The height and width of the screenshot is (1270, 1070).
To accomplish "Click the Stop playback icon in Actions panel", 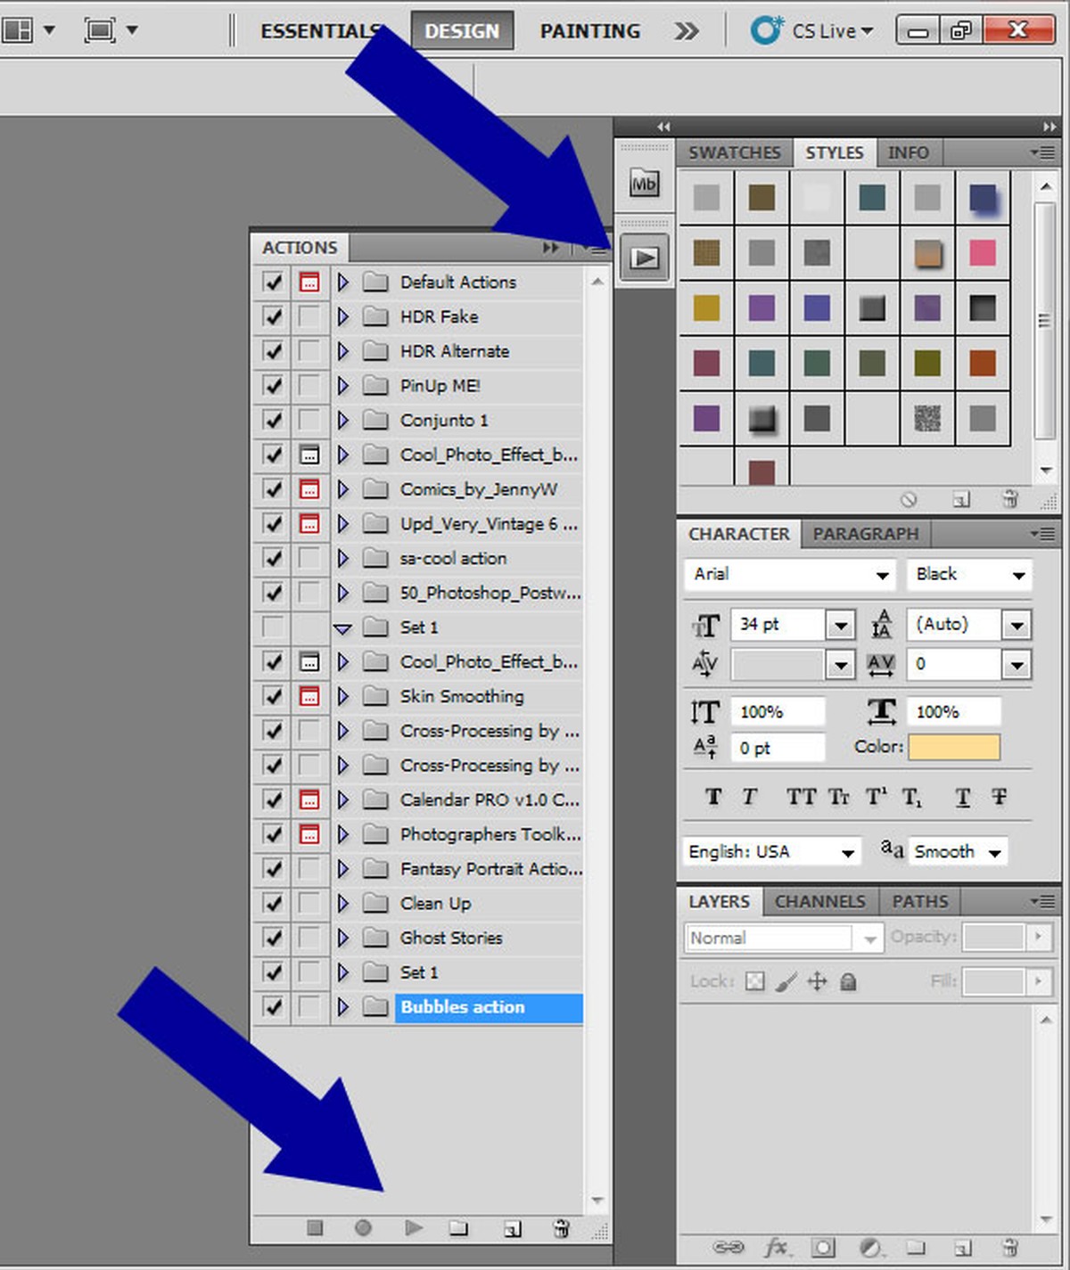I will coord(315,1227).
